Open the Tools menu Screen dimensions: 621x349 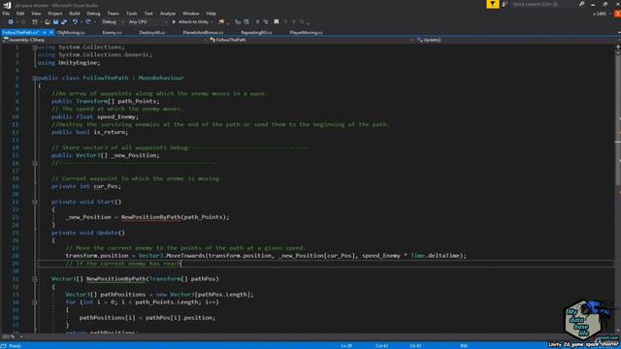[x=132, y=14]
